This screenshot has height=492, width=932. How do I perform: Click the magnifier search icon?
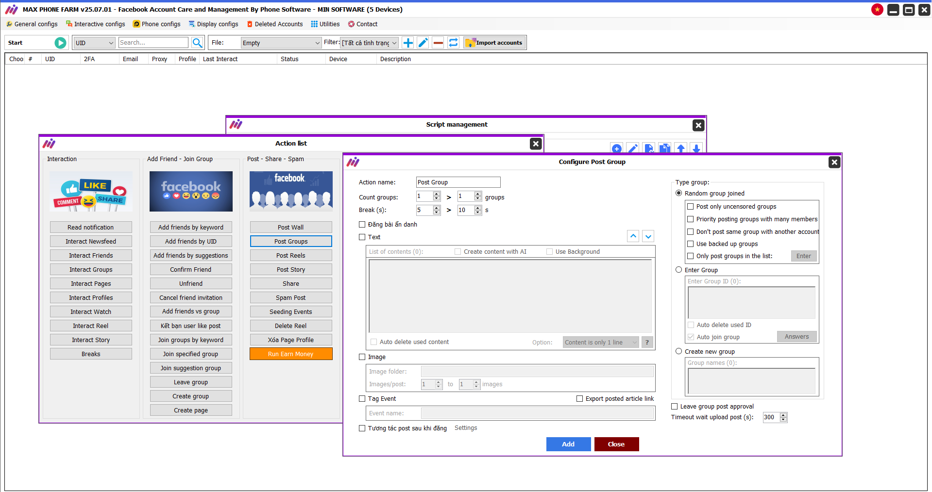[197, 43]
